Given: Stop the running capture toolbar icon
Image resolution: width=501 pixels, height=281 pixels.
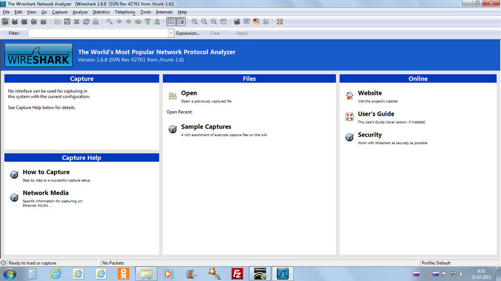Looking at the screenshot, I should click(34, 22).
